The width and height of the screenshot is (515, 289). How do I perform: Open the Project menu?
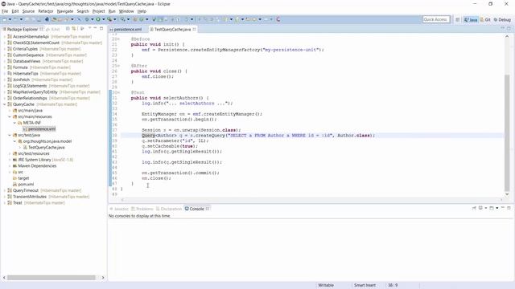pos(98,11)
